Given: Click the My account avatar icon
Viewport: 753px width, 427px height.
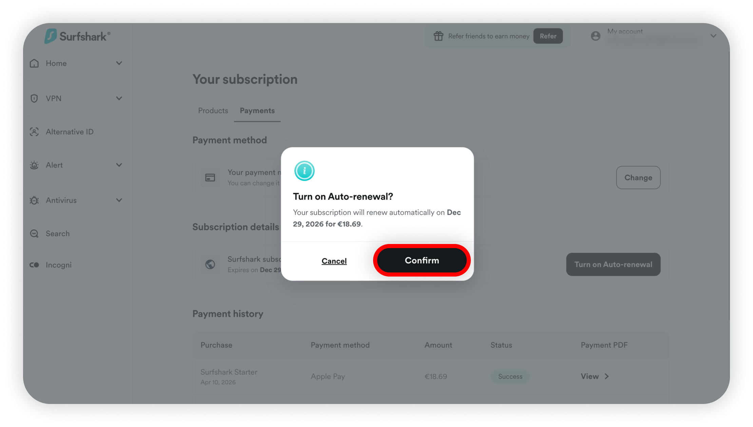Looking at the screenshot, I should (x=595, y=36).
